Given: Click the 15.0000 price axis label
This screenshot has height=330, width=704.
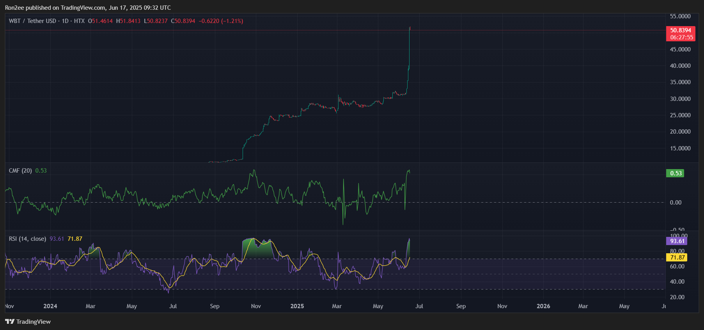Looking at the screenshot, I should (680, 148).
